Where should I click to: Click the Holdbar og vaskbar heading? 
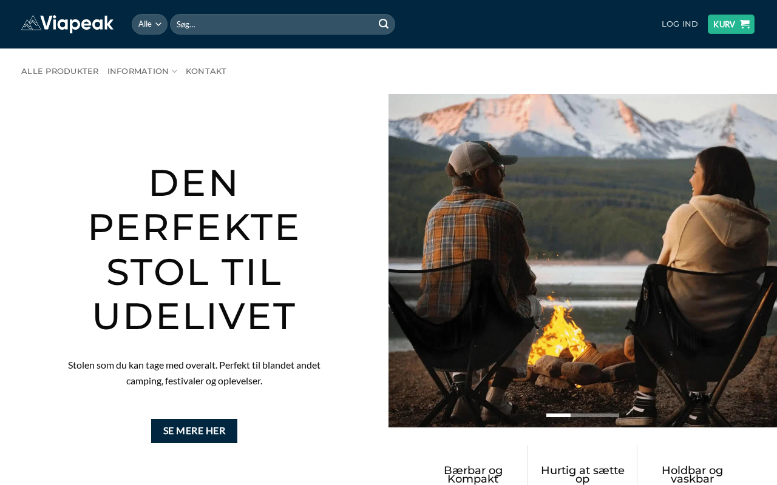point(692,475)
